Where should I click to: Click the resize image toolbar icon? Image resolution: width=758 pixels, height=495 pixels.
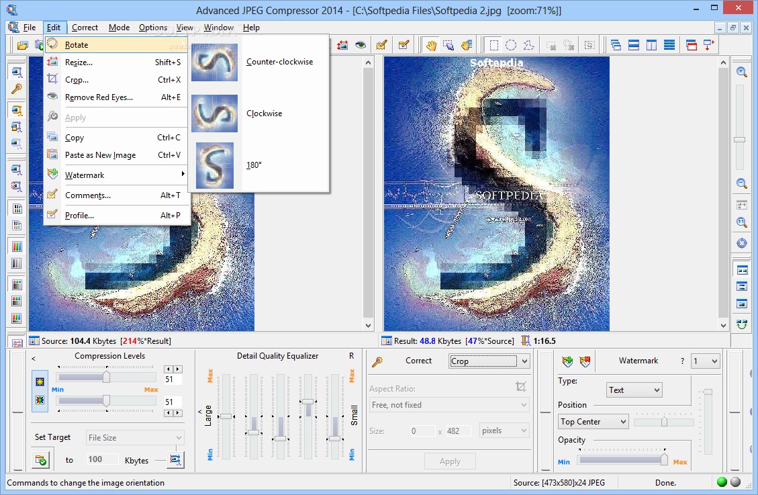(x=342, y=46)
